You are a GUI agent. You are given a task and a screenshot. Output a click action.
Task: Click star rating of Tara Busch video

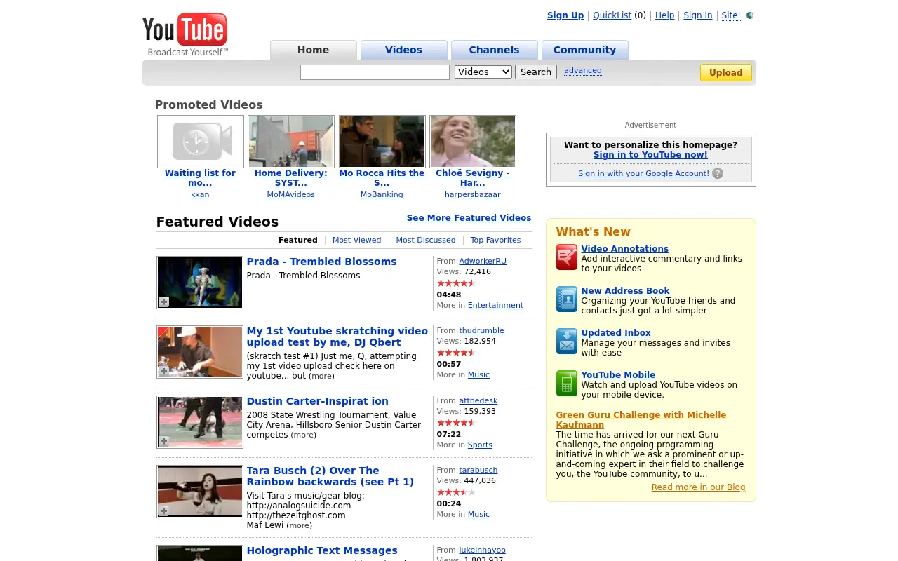[x=456, y=492]
